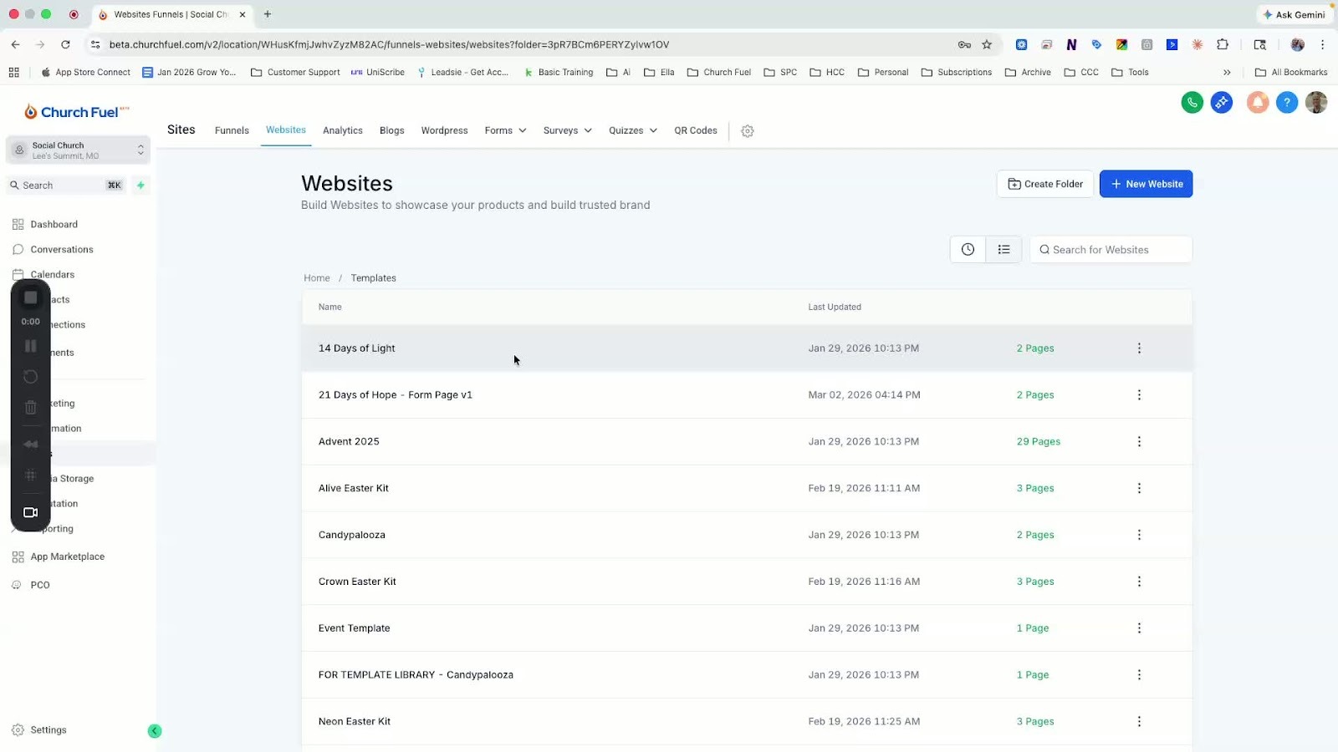1338x752 pixels.
Task: Open the Analytics tab
Action: point(343,130)
